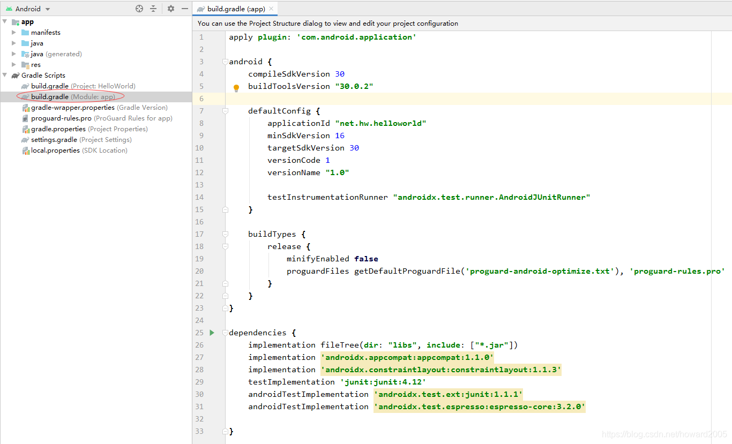Click 'proguard-android-optimize.txt' string
732x444 pixels.
(540, 271)
